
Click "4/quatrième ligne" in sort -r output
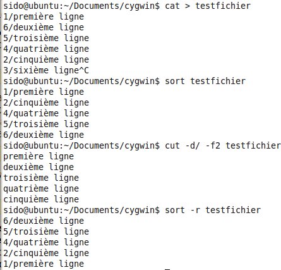46,242
